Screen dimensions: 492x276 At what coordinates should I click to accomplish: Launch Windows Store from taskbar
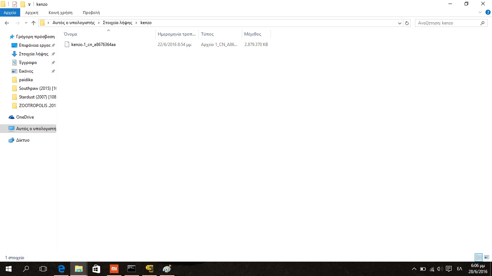96,269
